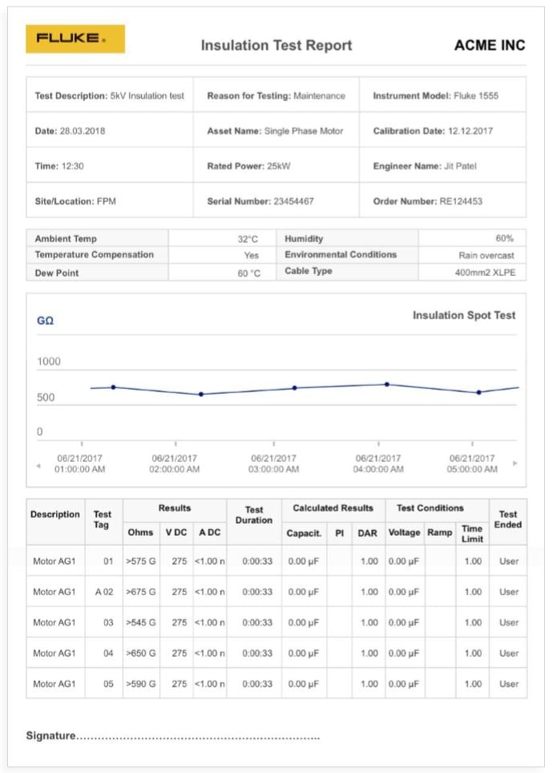Select the data point at 04:00:00 AM
This screenshot has width=553, height=773.
point(387,384)
